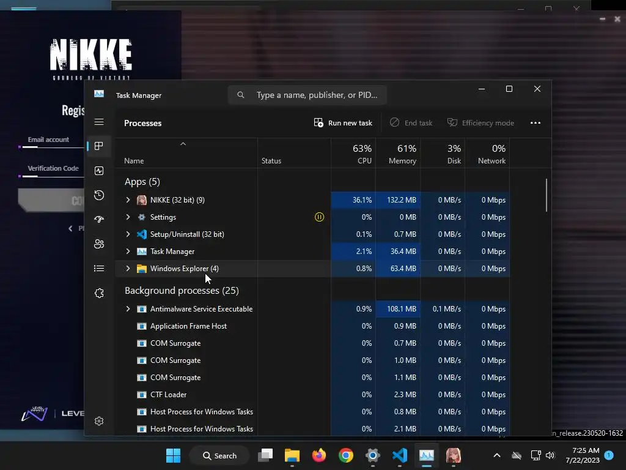Sort processes by Disk column
626x470 pixels.
[443, 154]
